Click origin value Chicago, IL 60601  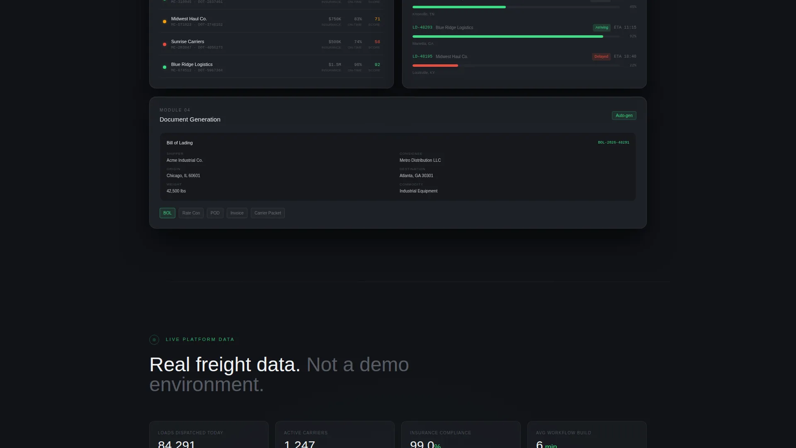(183, 175)
